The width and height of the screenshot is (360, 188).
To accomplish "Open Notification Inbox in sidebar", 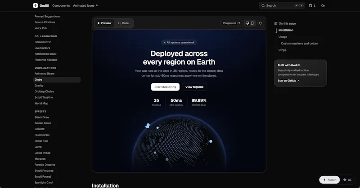I will [45, 54].
